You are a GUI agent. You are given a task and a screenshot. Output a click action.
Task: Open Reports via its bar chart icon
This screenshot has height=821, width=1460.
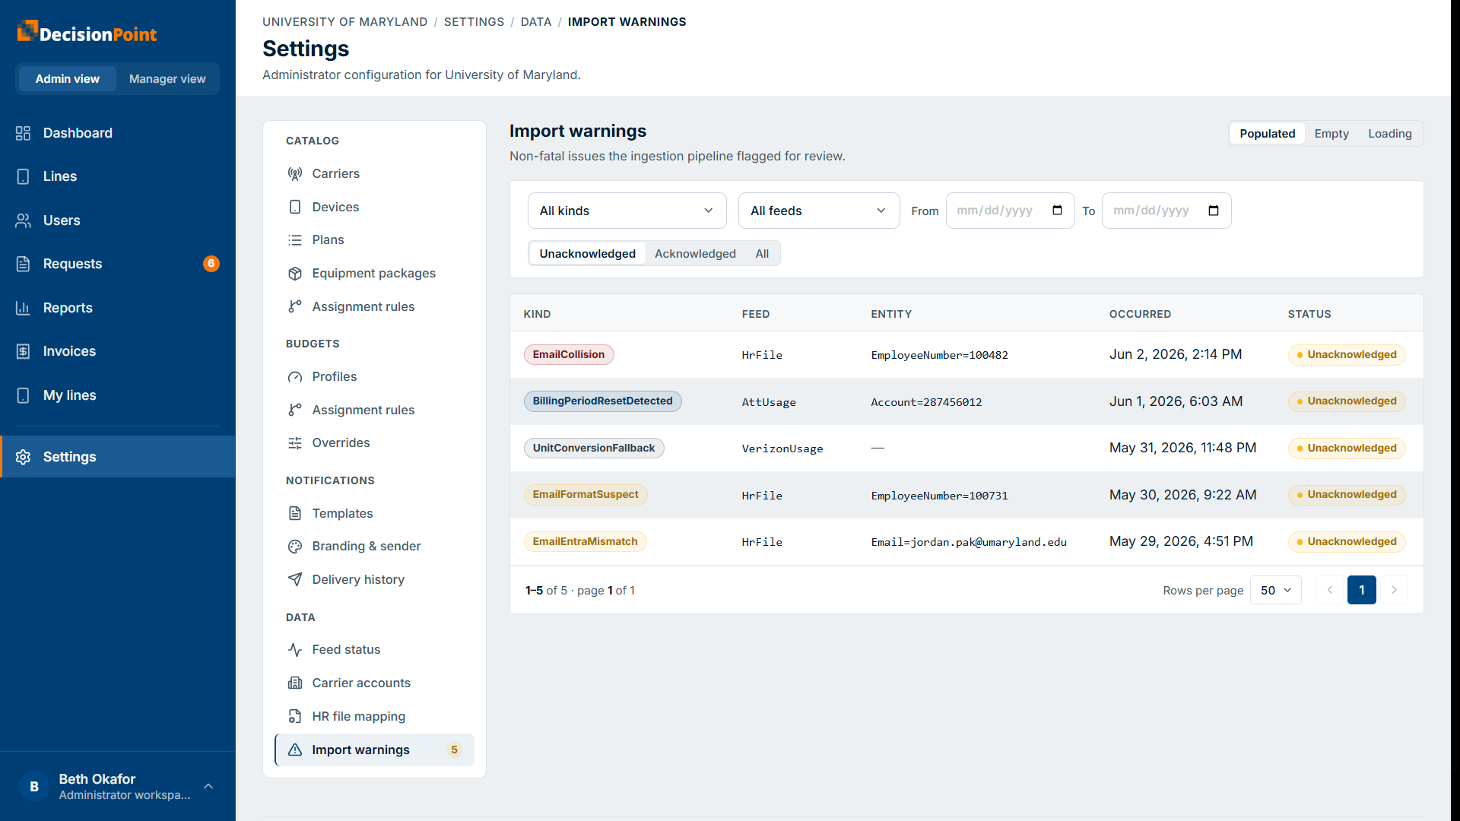pyautogui.click(x=23, y=308)
